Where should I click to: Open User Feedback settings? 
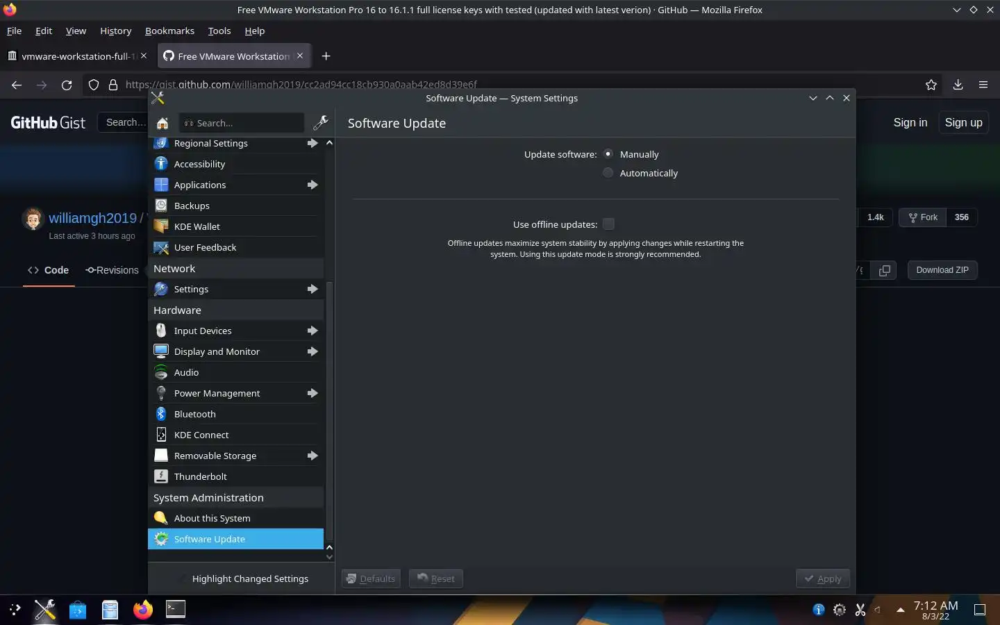(x=235, y=247)
